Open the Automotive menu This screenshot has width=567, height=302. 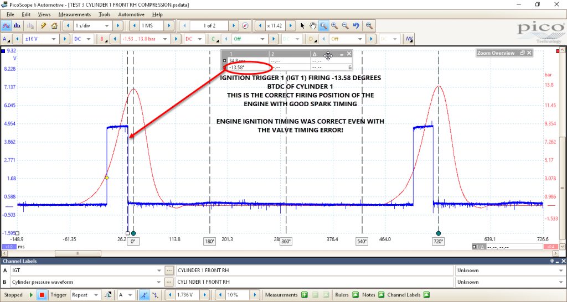pyautogui.click(x=131, y=14)
